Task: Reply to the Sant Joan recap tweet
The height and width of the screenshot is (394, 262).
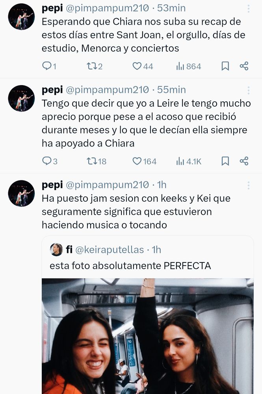Action: (47, 66)
